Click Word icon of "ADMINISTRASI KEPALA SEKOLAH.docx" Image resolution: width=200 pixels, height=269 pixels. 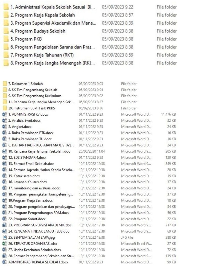click(x=5, y=262)
